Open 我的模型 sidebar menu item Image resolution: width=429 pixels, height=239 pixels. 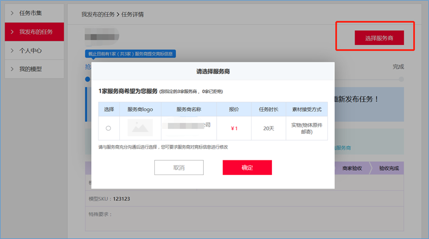pyautogui.click(x=31, y=69)
